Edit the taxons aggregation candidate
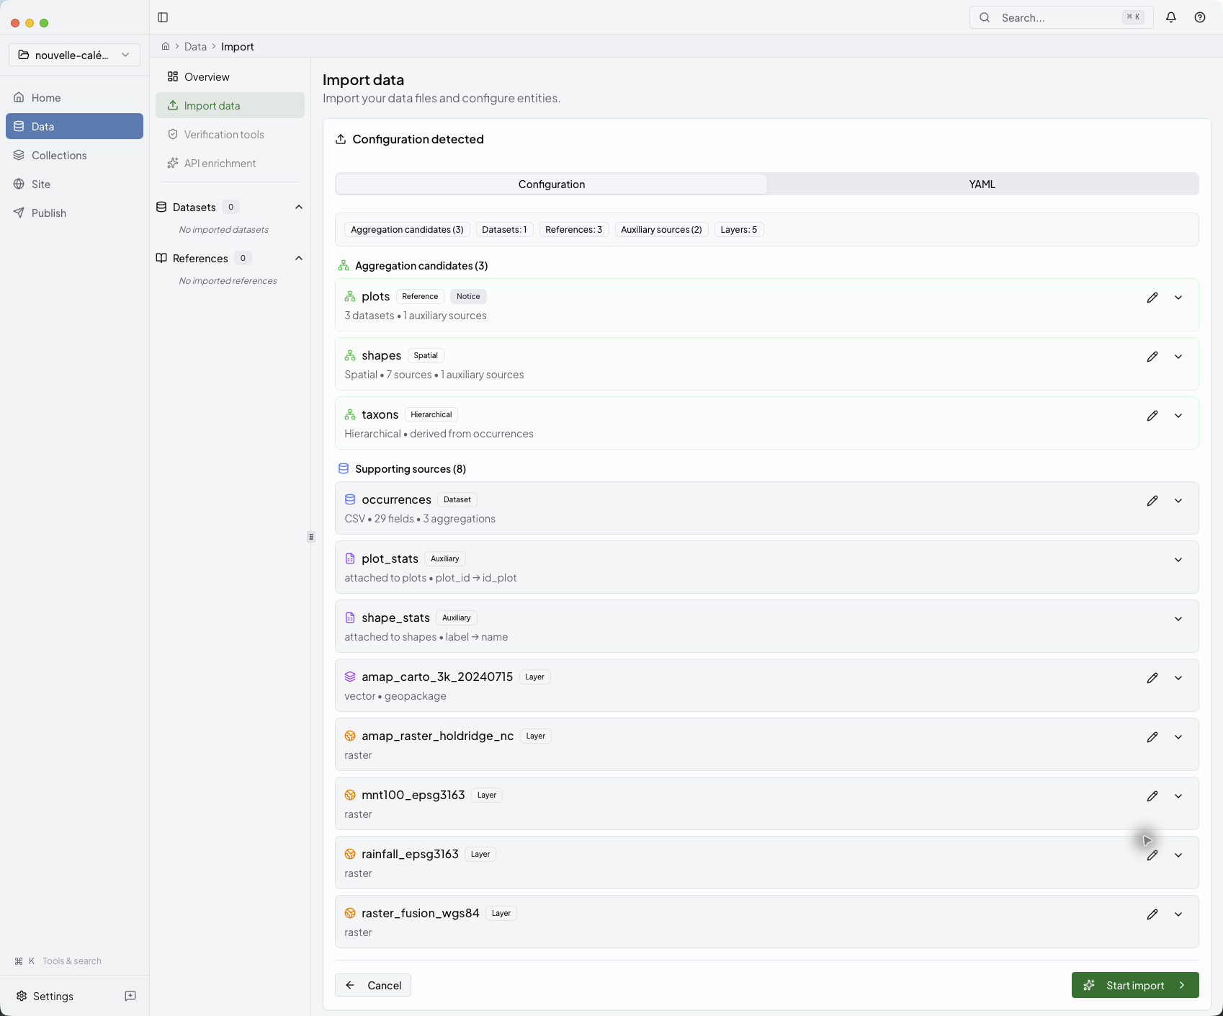 [x=1152, y=416]
